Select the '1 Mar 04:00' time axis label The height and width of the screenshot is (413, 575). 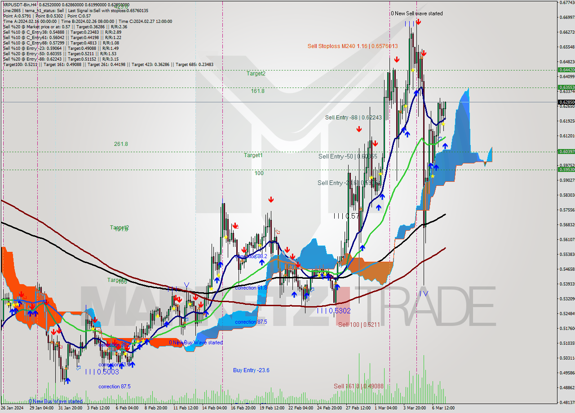pyautogui.click(x=386, y=408)
